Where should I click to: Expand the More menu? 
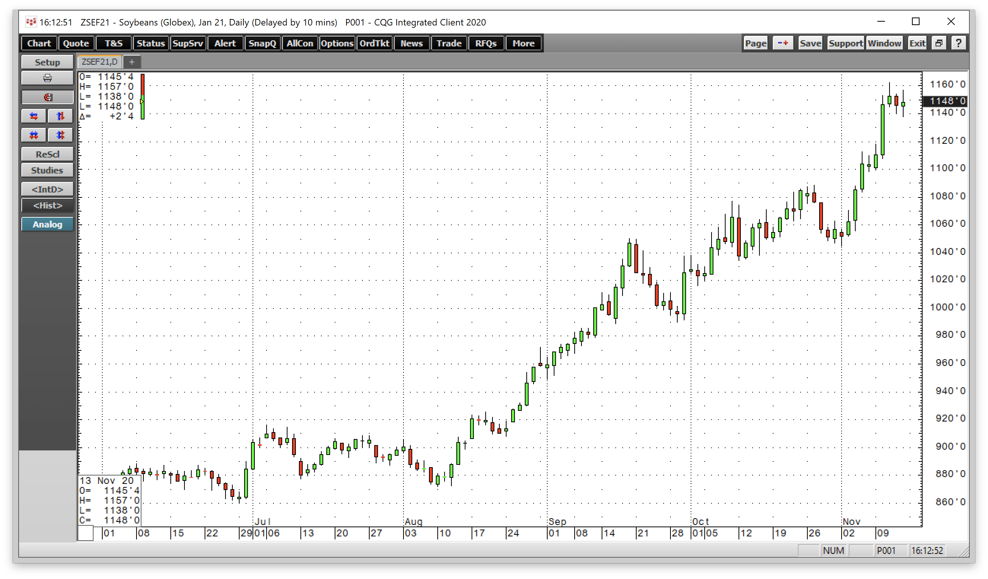(x=523, y=43)
